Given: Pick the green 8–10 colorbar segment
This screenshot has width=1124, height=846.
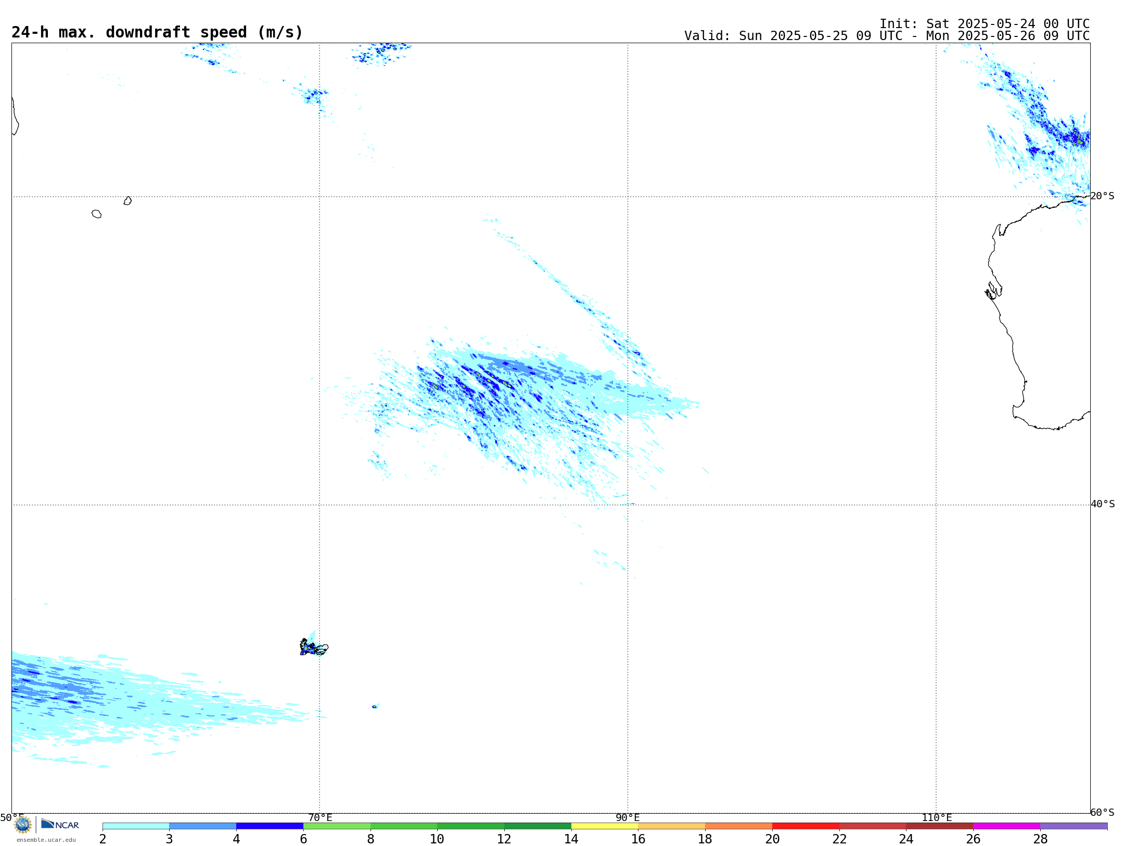Looking at the screenshot, I should pos(404,826).
